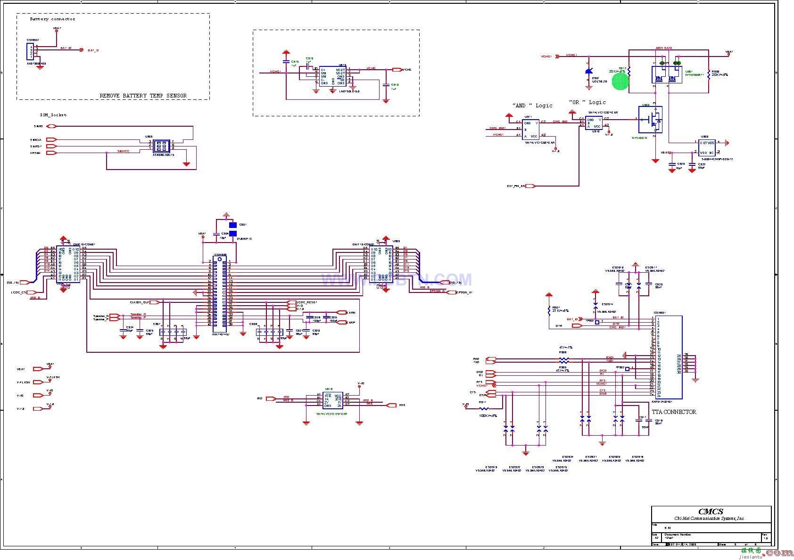Click the DTR port symbol

tap(577, 325)
